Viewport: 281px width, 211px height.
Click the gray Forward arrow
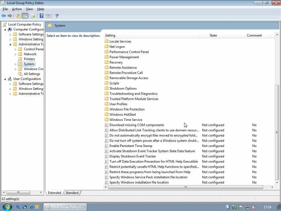click(x=10, y=16)
